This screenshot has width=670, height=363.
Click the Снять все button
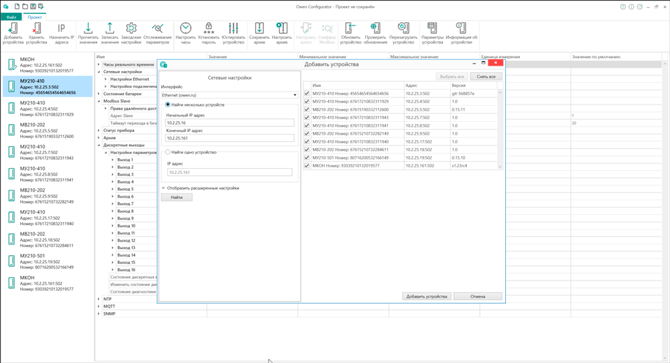coord(486,77)
